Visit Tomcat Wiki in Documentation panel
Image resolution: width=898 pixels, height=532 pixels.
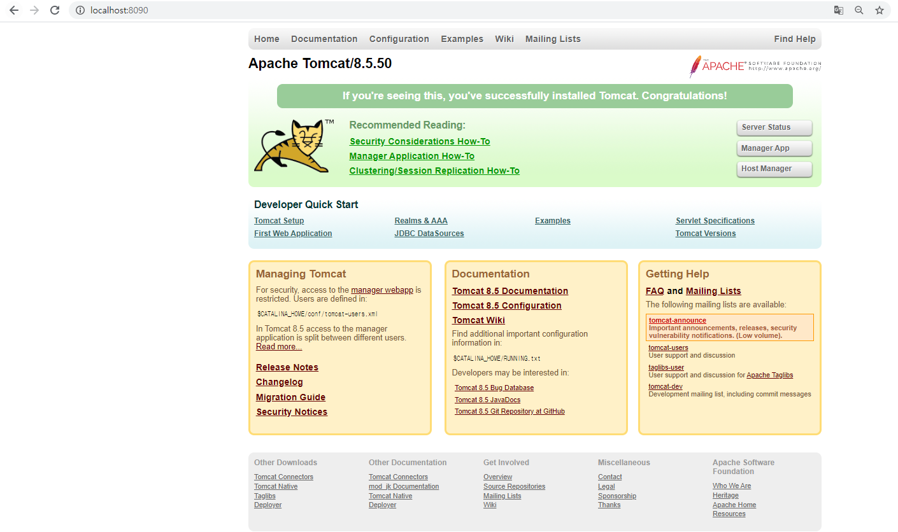(x=478, y=320)
